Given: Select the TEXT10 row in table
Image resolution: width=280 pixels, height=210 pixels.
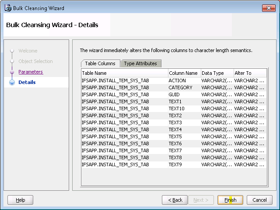Looking at the screenshot, I should tap(176, 108).
